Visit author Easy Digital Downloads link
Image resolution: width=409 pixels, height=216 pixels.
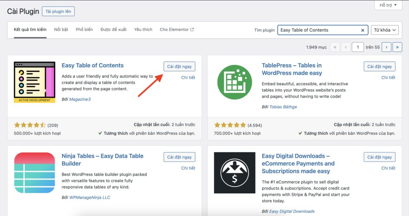click(x=292, y=211)
